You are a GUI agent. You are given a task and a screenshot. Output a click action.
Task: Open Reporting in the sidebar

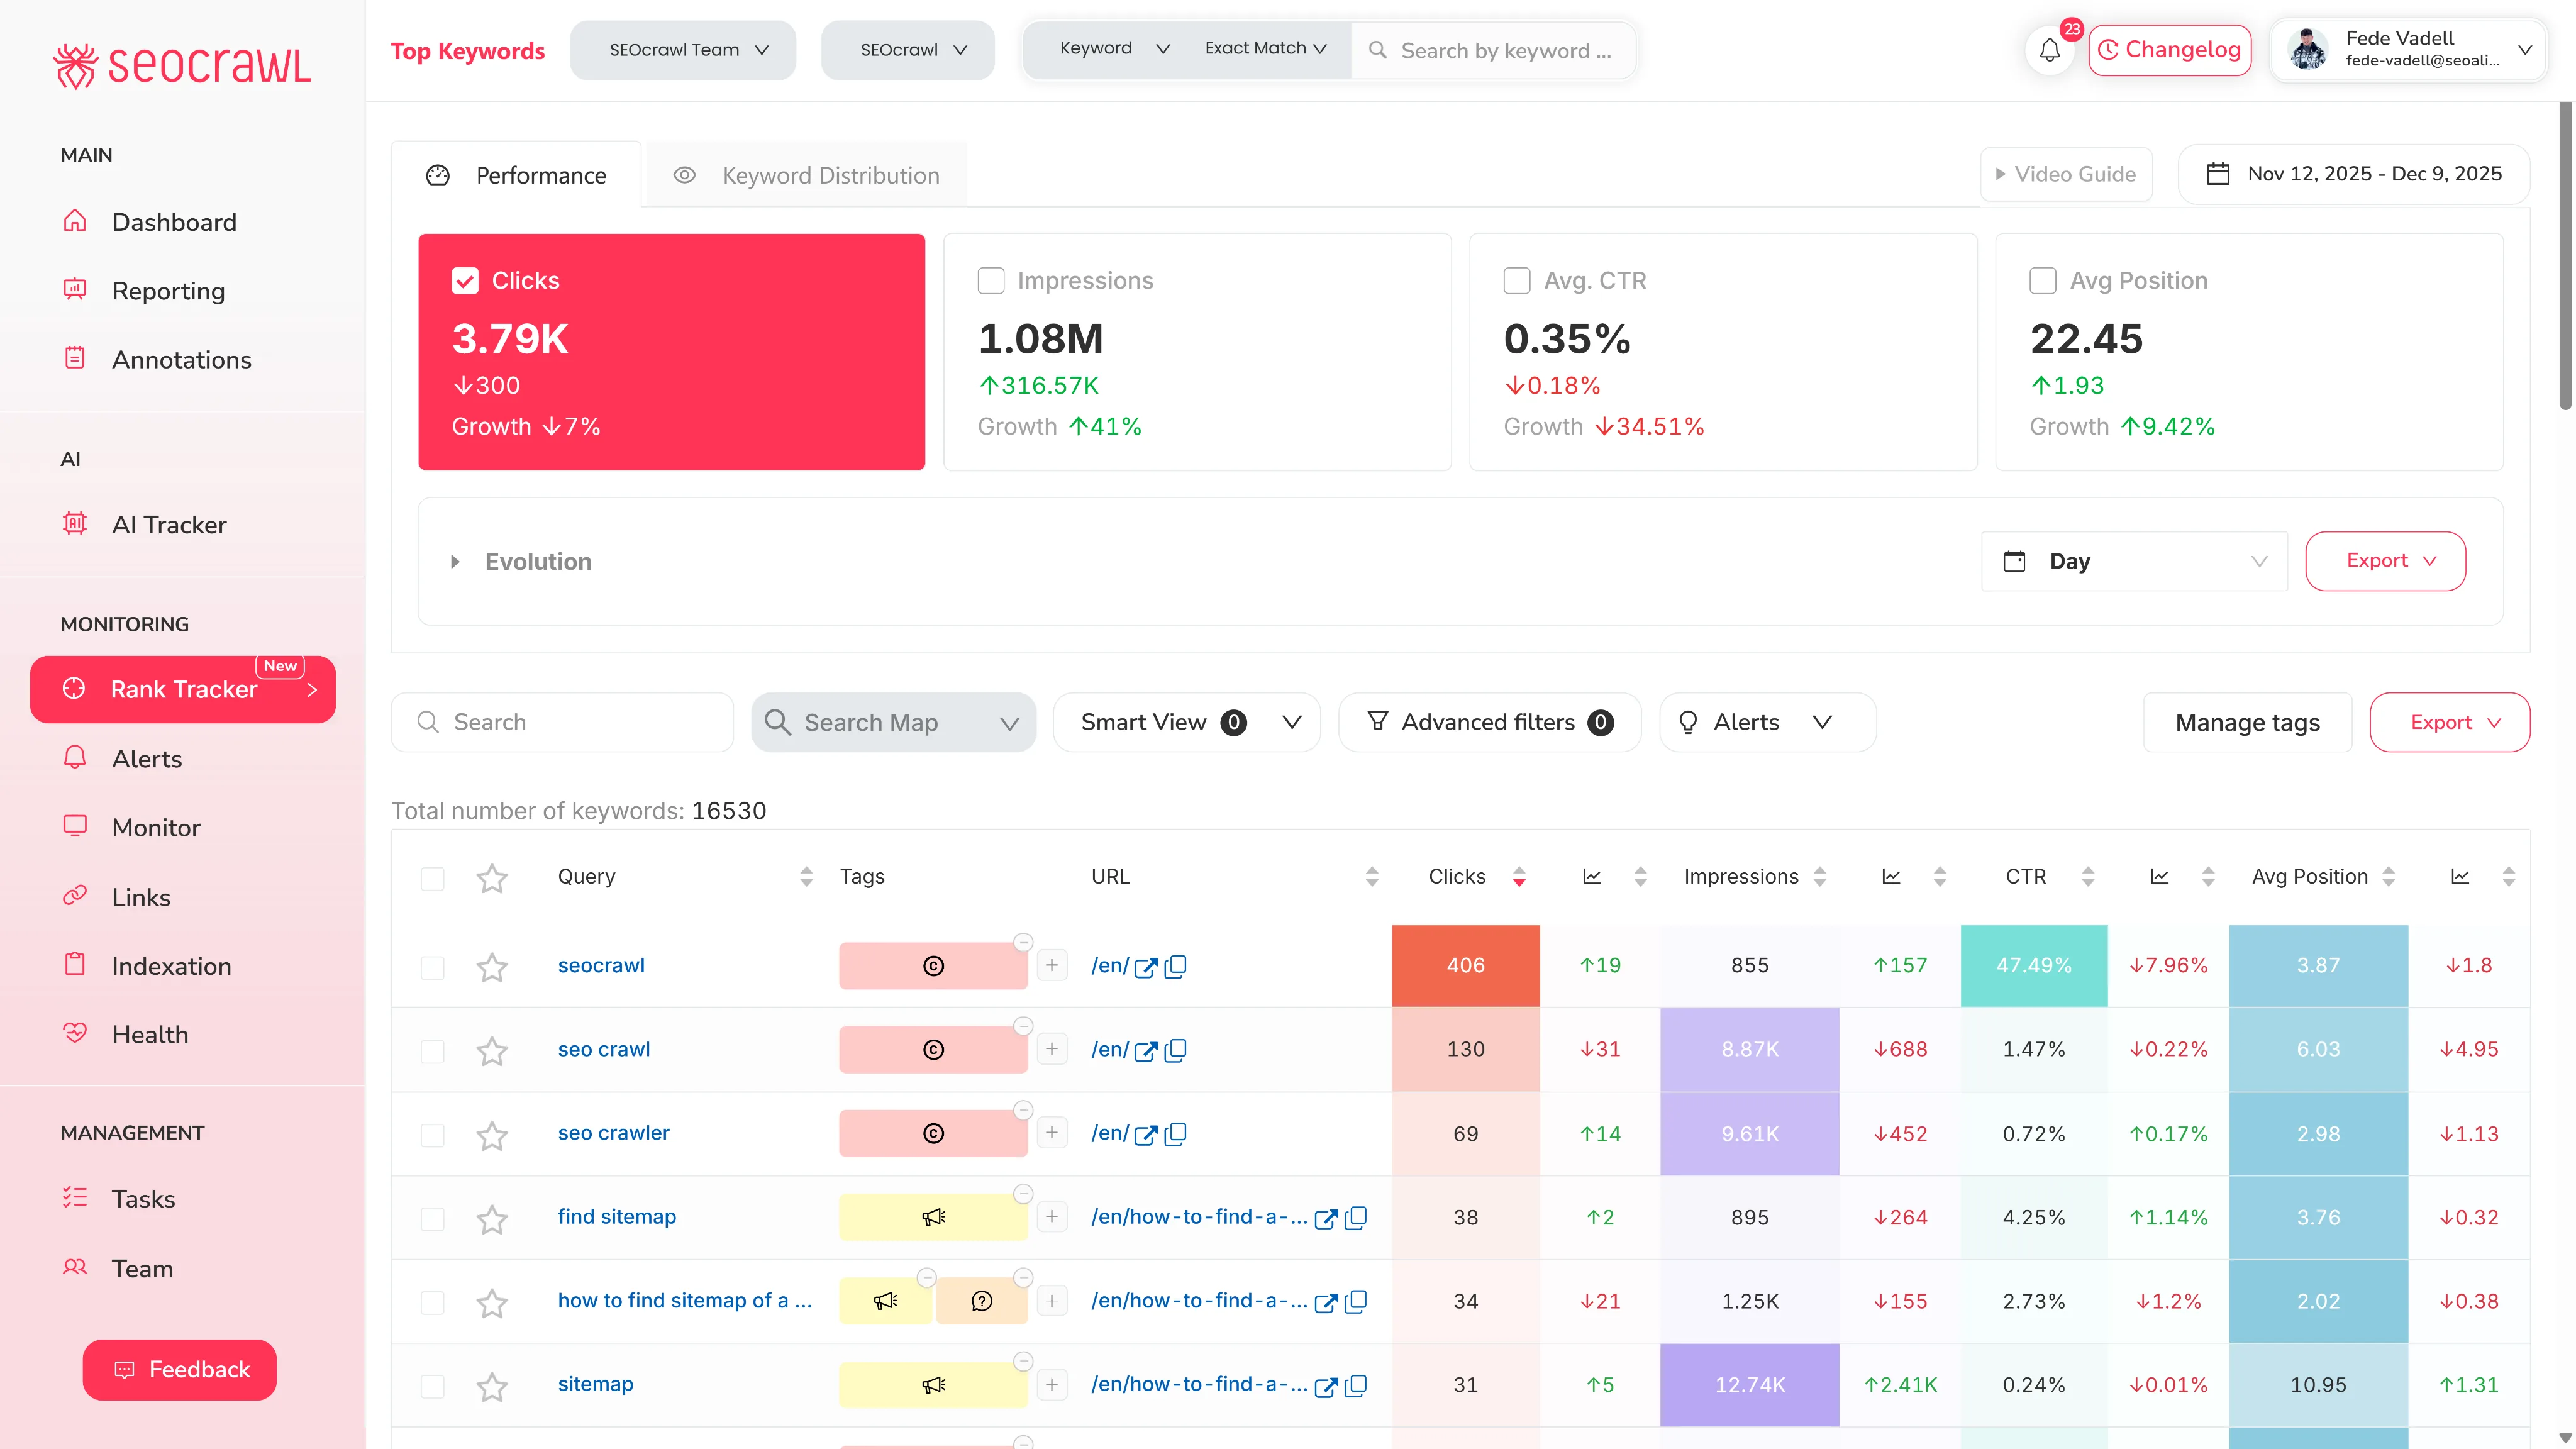click(168, 291)
